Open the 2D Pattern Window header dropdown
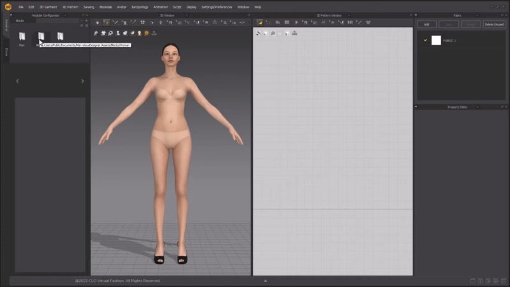510x287 pixels. pos(349,15)
